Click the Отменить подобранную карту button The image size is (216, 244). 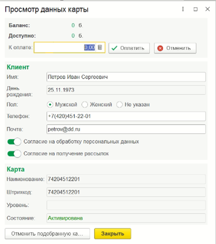click(47, 234)
